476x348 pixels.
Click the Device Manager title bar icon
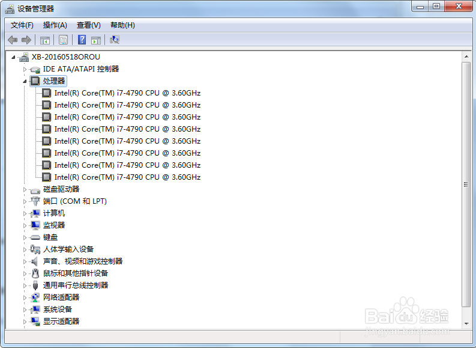[10, 8]
